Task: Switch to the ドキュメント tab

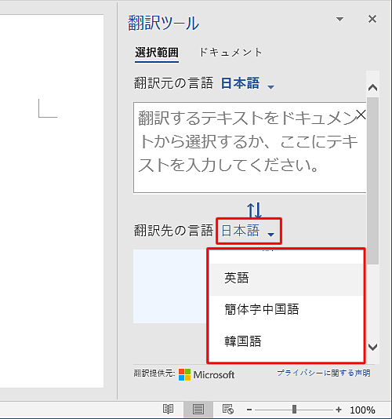Action: pyautogui.click(x=230, y=53)
